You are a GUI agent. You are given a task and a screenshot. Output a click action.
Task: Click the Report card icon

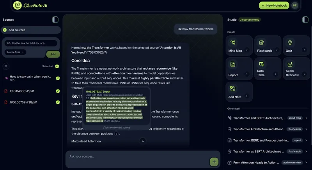(232, 64)
